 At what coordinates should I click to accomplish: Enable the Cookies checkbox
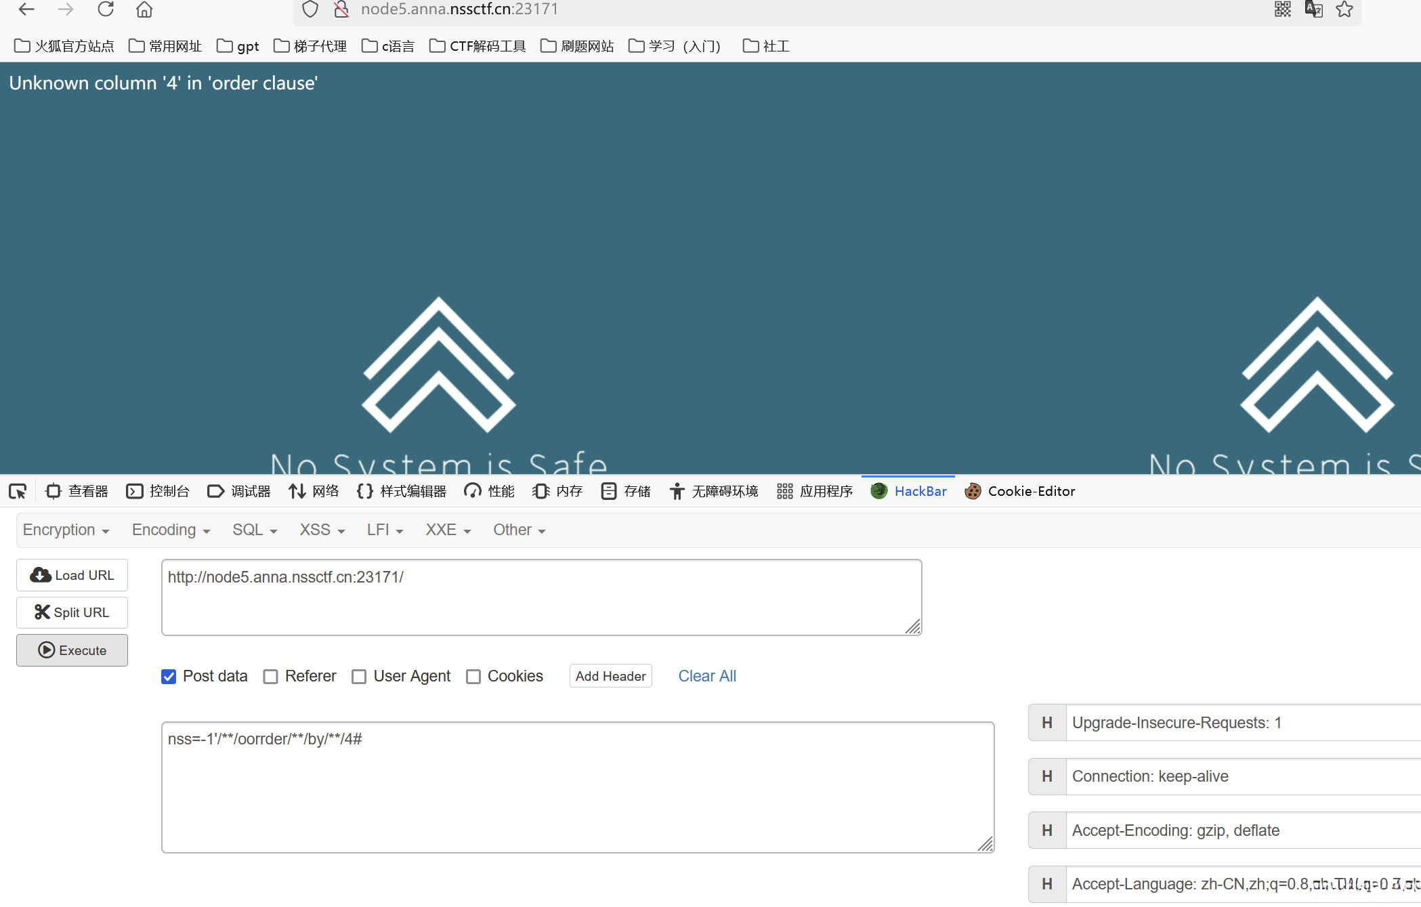[x=473, y=677]
